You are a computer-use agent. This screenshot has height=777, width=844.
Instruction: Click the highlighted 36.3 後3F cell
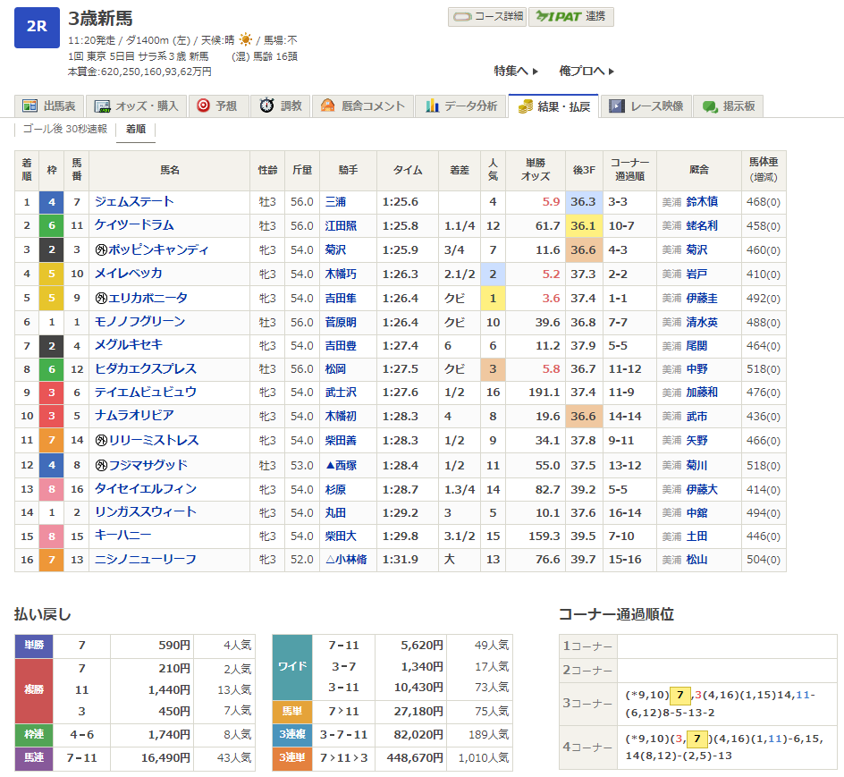point(583,202)
